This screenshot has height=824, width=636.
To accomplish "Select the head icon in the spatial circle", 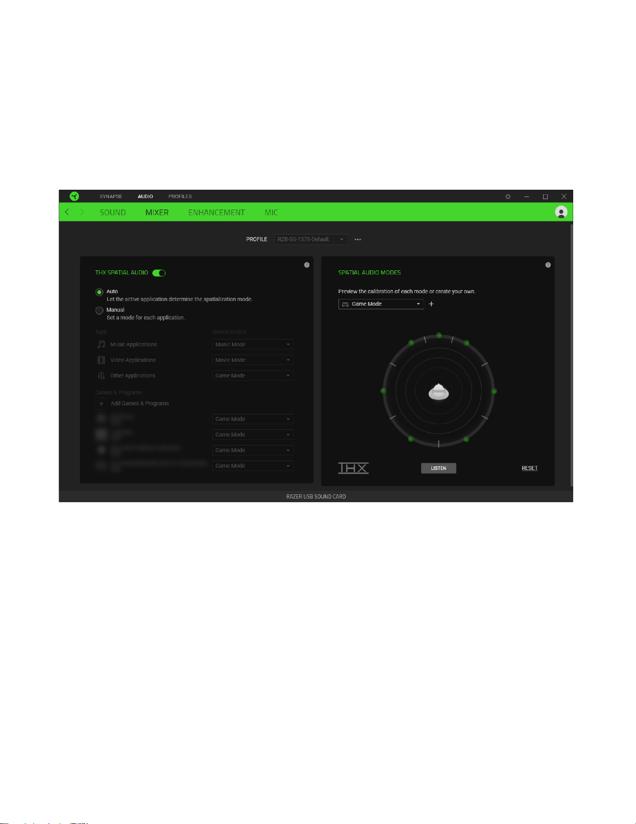I will [x=439, y=391].
